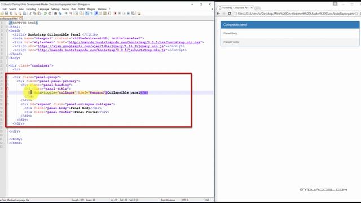
Task: Toggle synchronized horizontal scrolling
Action: pyautogui.click(x=81, y=14)
